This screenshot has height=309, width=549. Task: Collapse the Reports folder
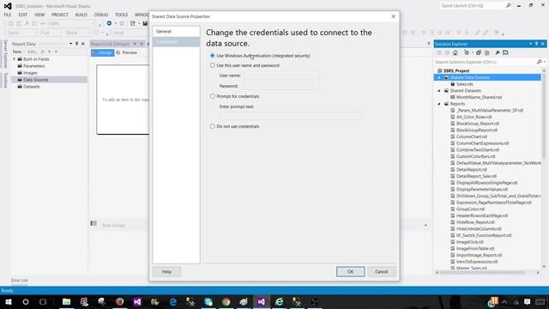point(439,104)
